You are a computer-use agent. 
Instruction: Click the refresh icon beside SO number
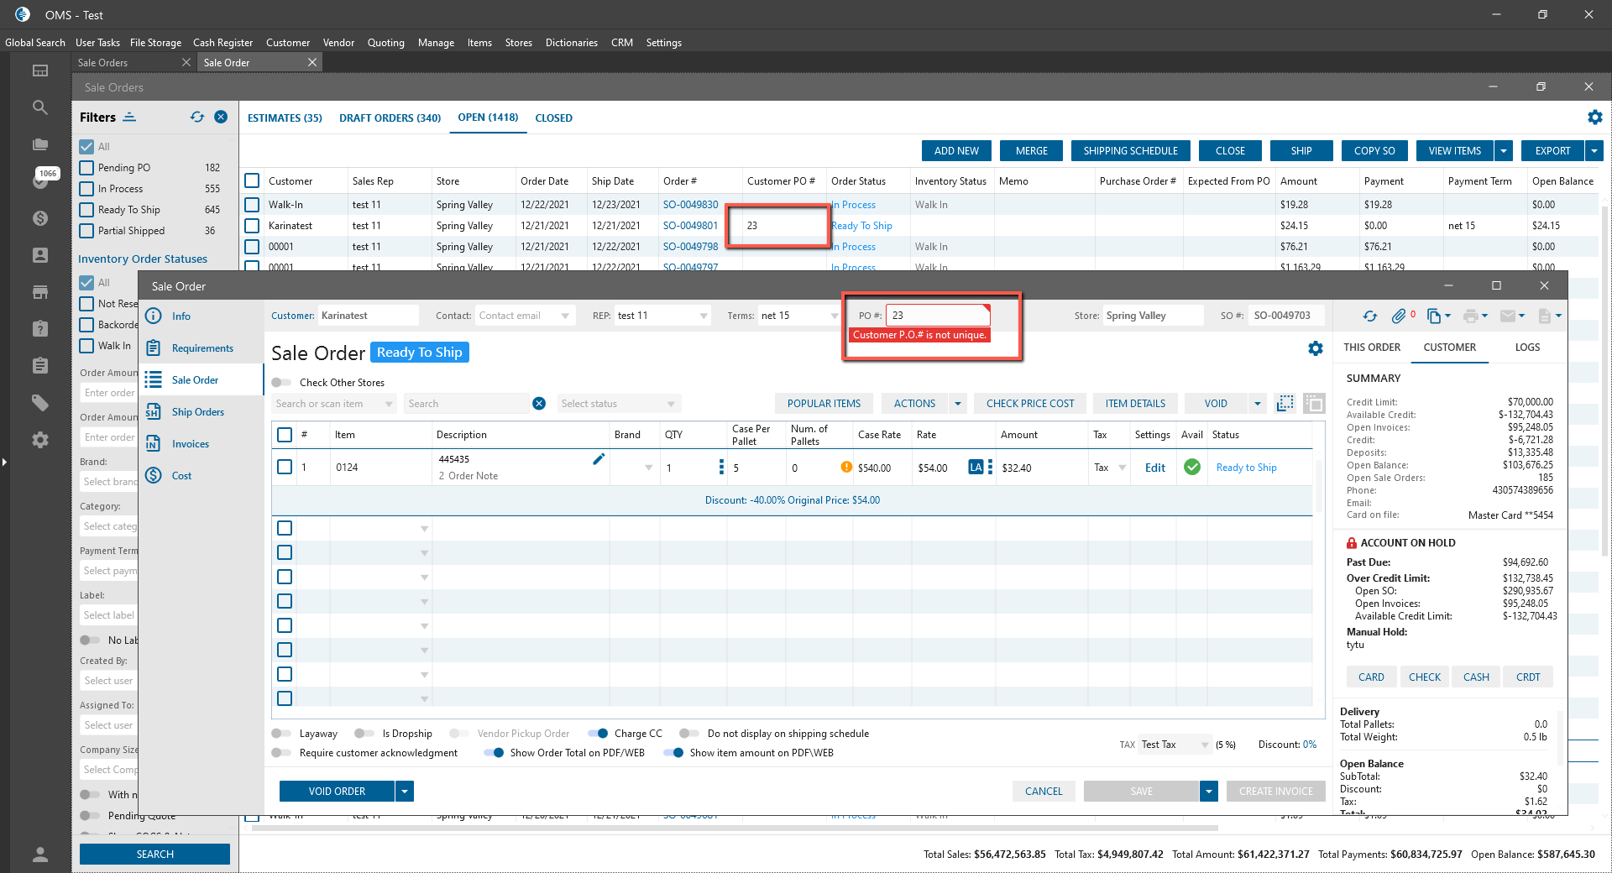(x=1370, y=316)
